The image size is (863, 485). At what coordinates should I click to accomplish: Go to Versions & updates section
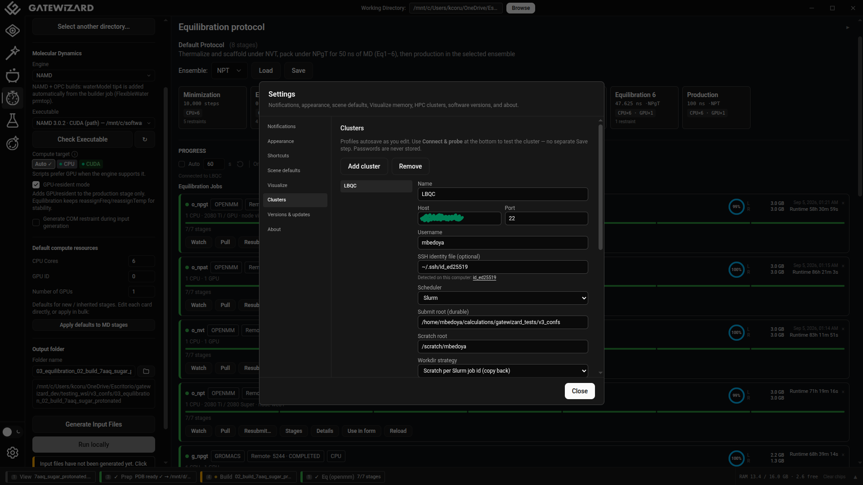click(x=295, y=214)
